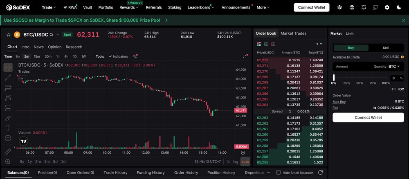This screenshot has width=409, height=179.
Task: Close the green promotional banner
Action: [x=404, y=20]
